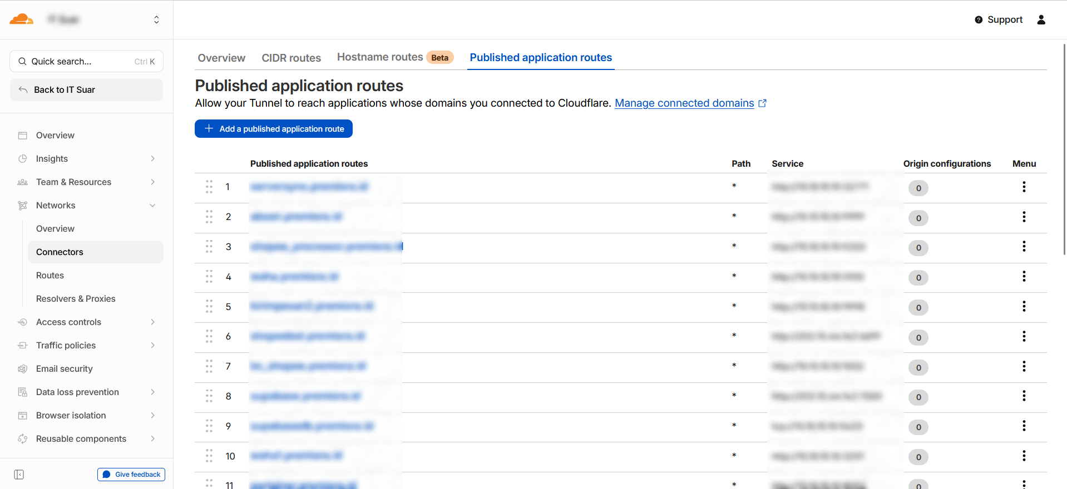This screenshot has height=489, width=1067.
Task: Click origin configurations badge in row 5
Action: point(918,308)
